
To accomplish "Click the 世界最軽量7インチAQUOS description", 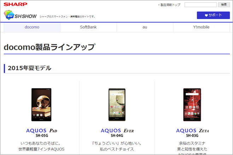I will click(41, 149).
